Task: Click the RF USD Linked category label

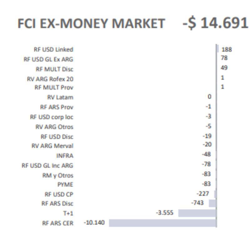Action: (x=53, y=49)
